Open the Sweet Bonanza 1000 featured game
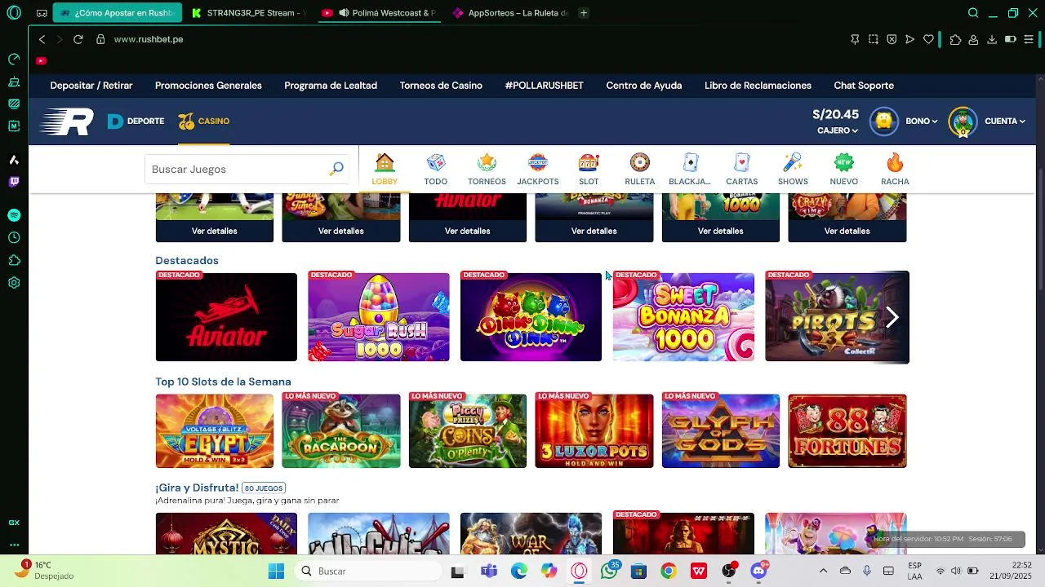Image resolution: width=1045 pixels, height=587 pixels. tap(683, 317)
